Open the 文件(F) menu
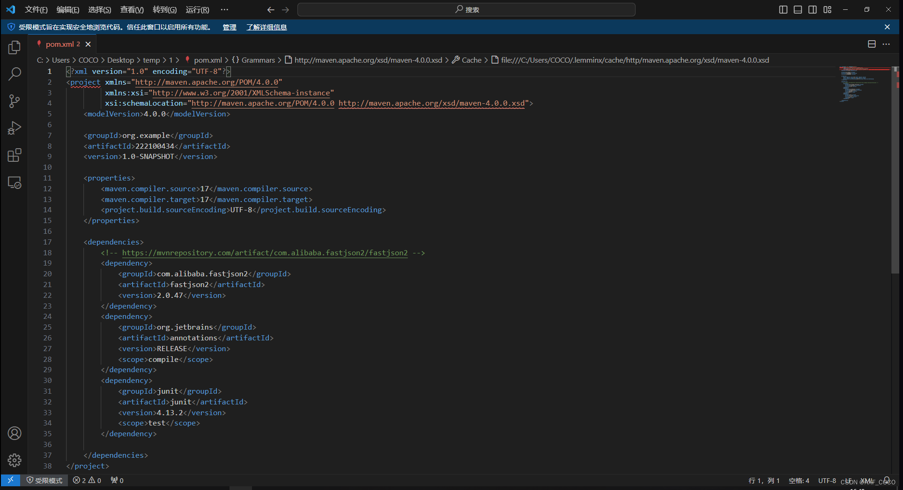This screenshot has height=490, width=903. point(36,9)
